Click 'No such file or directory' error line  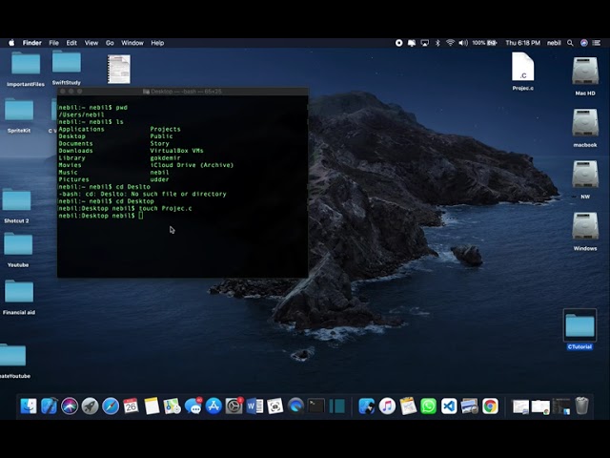coord(178,194)
